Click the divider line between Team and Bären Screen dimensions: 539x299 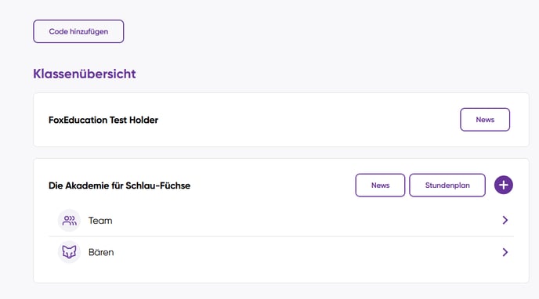[x=281, y=236]
